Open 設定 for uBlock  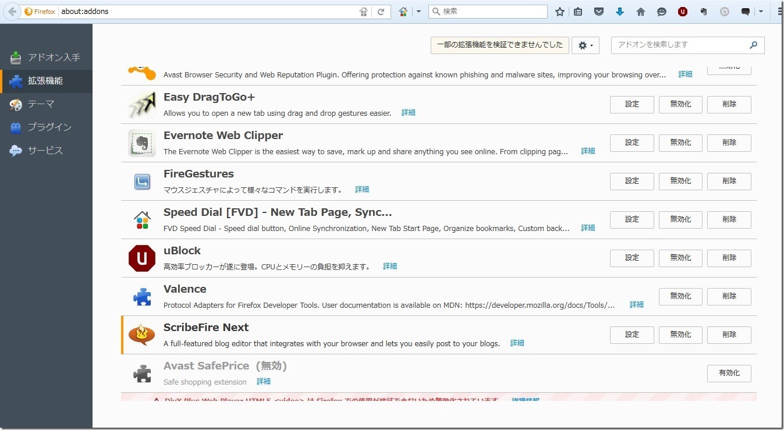click(x=632, y=258)
